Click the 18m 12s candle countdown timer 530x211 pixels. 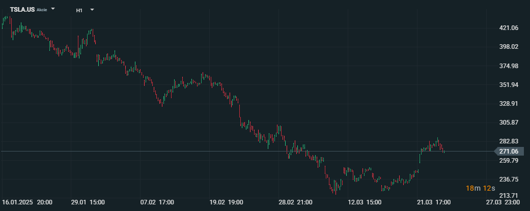coord(480,189)
